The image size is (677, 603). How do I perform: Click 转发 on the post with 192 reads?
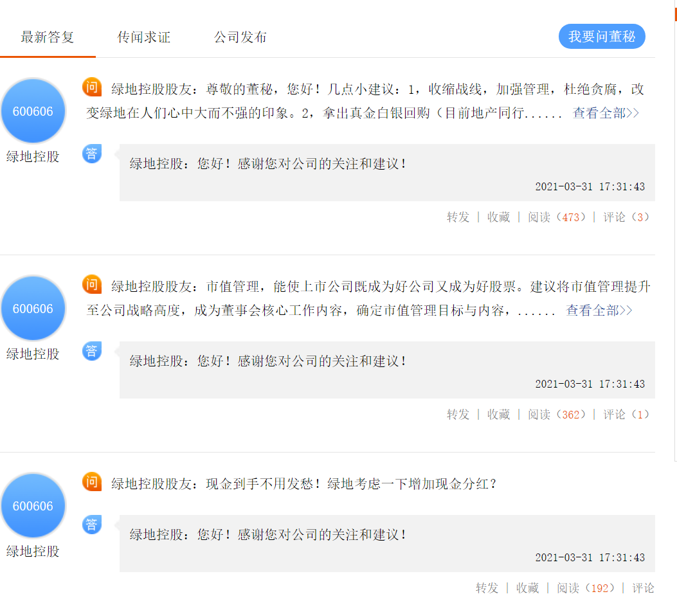(487, 588)
